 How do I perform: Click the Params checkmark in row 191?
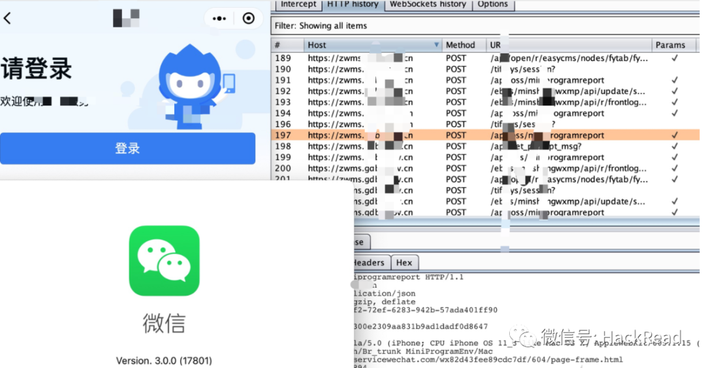[674, 80]
